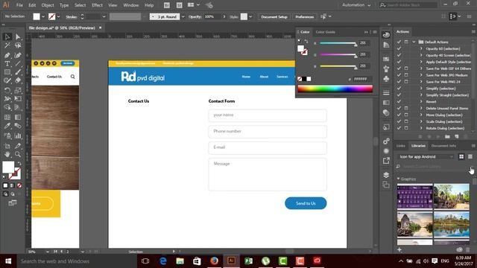
Task: Select the Direct Selection tool
Action: pos(18,36)
